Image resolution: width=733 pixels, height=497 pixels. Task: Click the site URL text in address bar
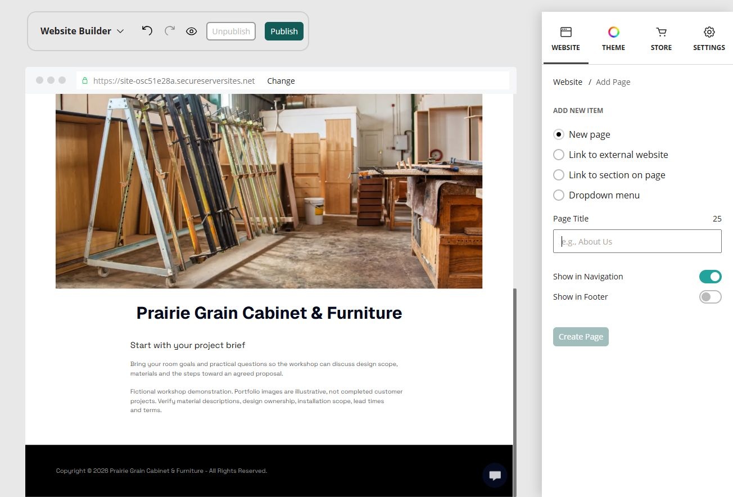tap(174, 81)
